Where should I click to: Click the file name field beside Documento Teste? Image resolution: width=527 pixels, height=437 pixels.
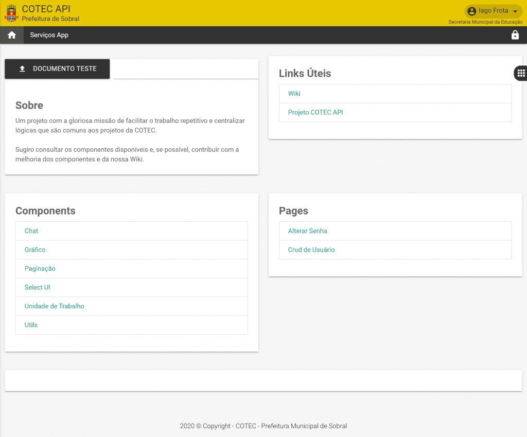[x=186, y=69]
